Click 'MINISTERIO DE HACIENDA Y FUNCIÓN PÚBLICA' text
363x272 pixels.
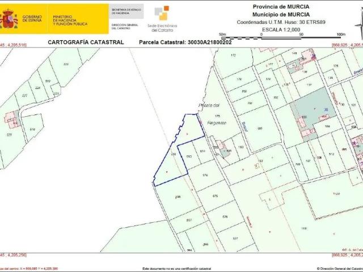coord(70,20)
